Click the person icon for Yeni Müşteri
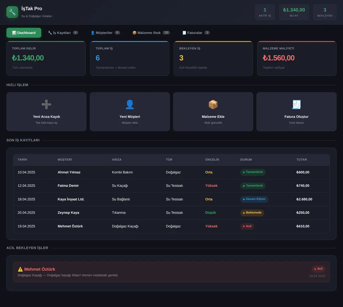343x307 pixels. click(x=130, y=105)
